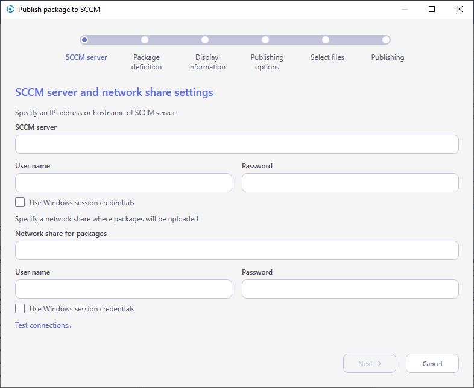Minimize the Publish package window

click(405, 10)
